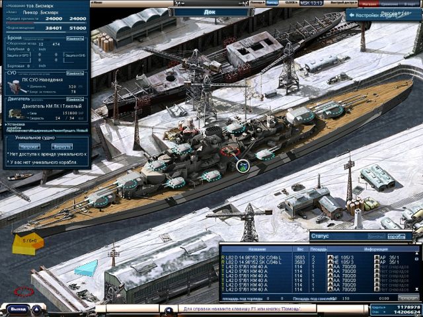Click the cyan direction arrow on the dock
This screenshot has width=423, height=317.
click(85, 268)
